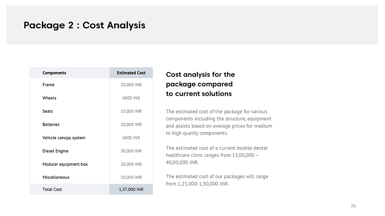This screenshot has width=385, height=216.
Task: Click the Frame cost of 20,000 INR
Action: pos(131,85)
